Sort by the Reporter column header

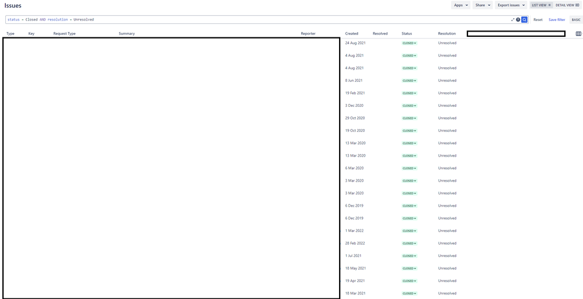click(308, 33)
